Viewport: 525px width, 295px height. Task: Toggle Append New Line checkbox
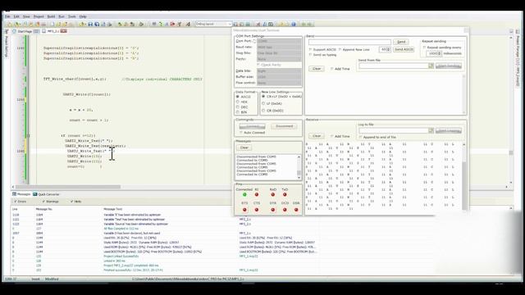tap(340, 49)
